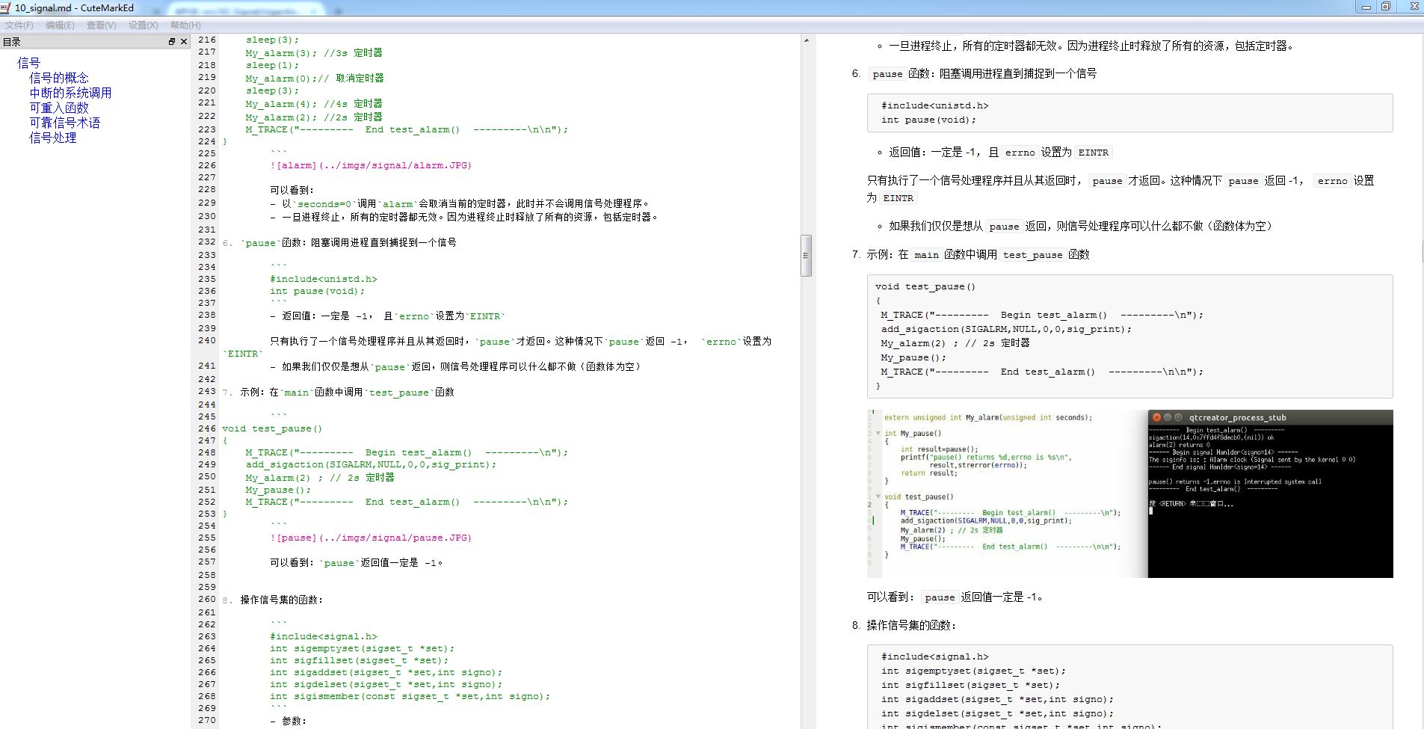Click line 257 可以看到 pause 返回值 in editor
The height and width of the screenshot is (729, 1424).
tap(357, 563)
